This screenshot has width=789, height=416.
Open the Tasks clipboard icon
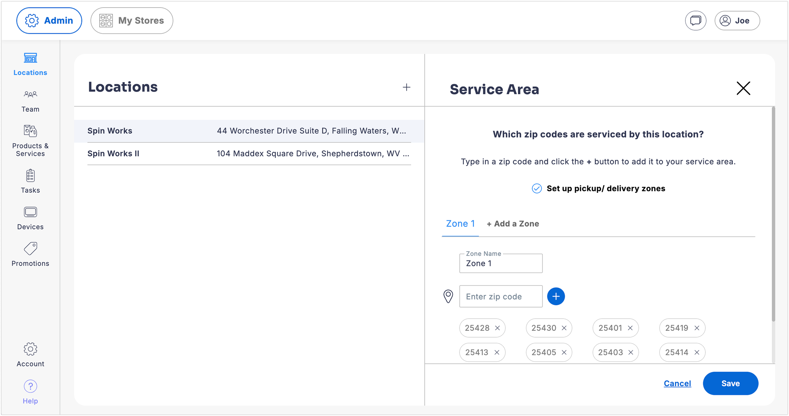(30, 176)
